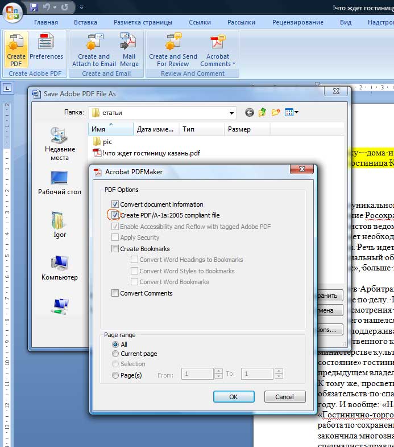Click the tab selector at ruler corner
This screenshot has width=394, height=447.
(x=7, y=88)
